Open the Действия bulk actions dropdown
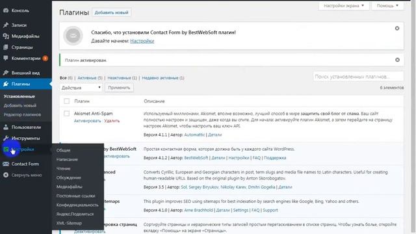The width and height of the screenshot is (416, 234). [81, 88]
